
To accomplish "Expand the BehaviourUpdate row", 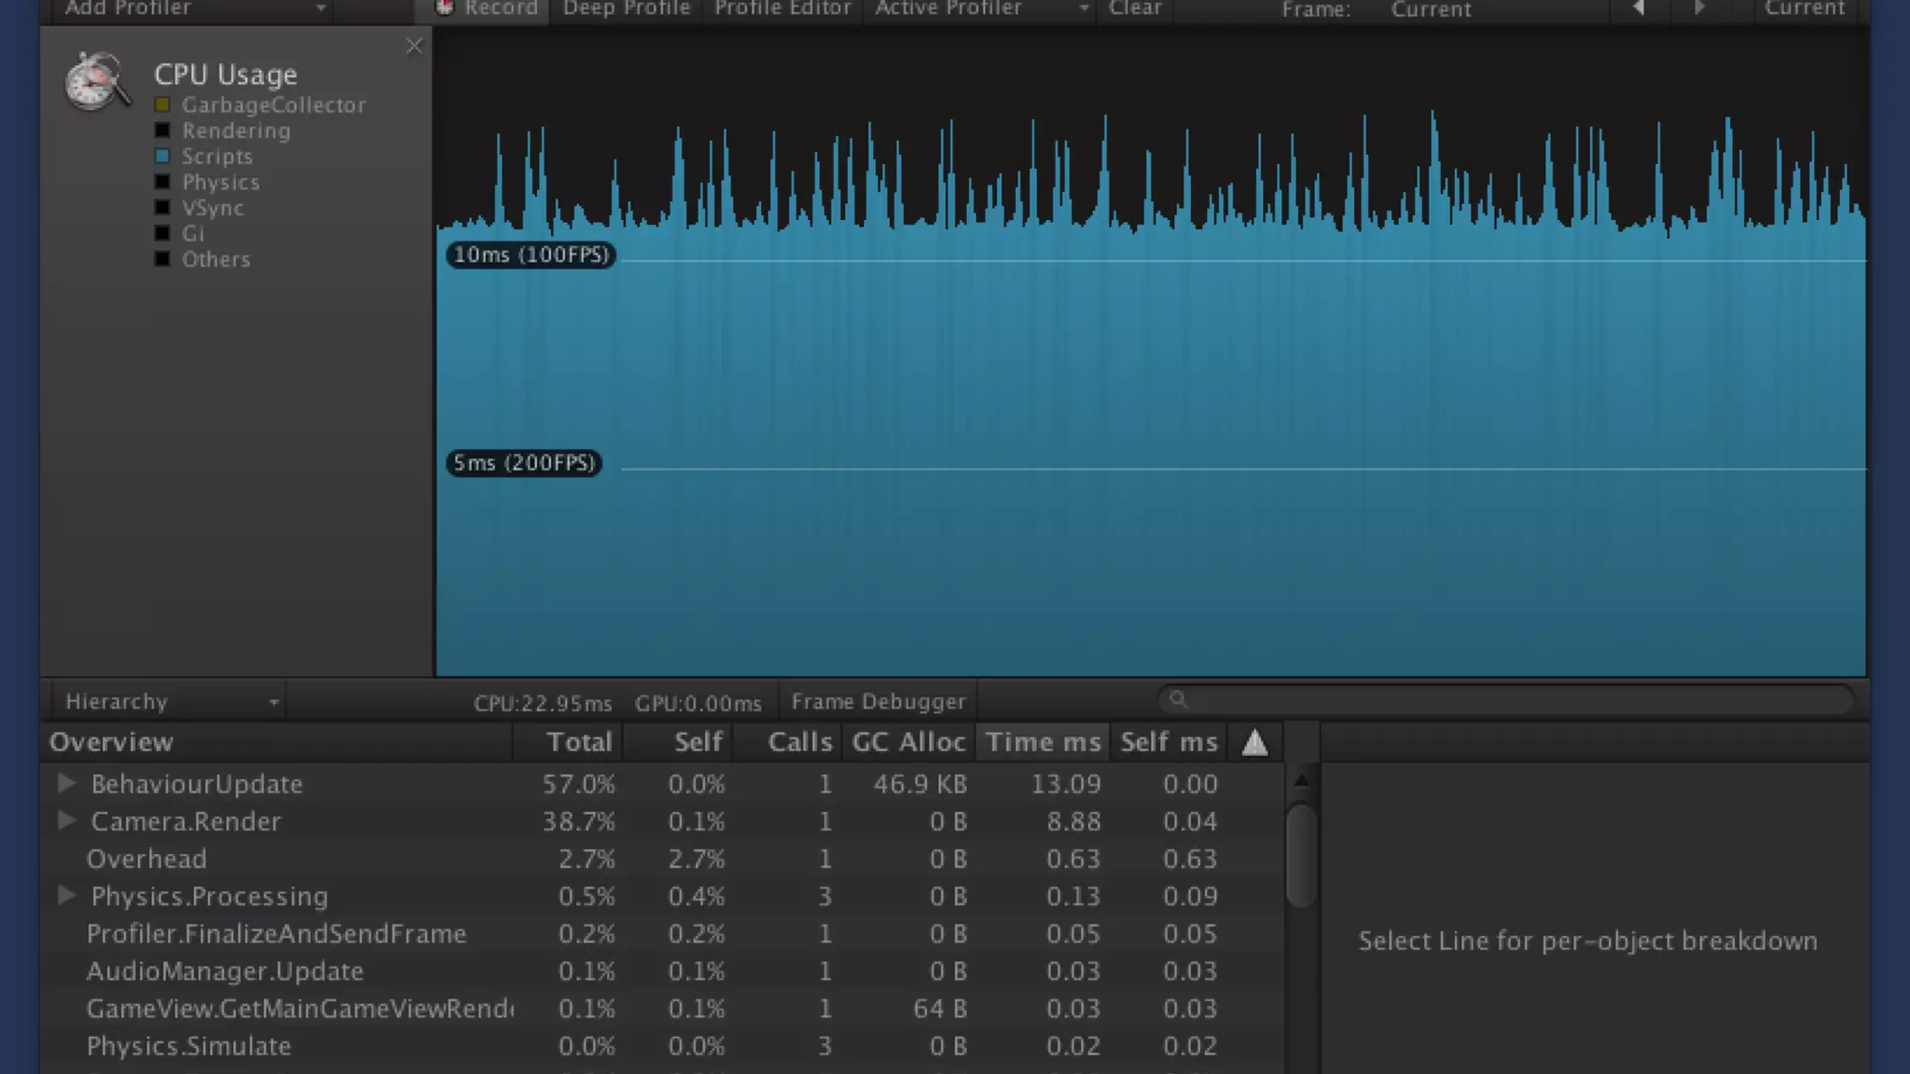I will [66, 783].
